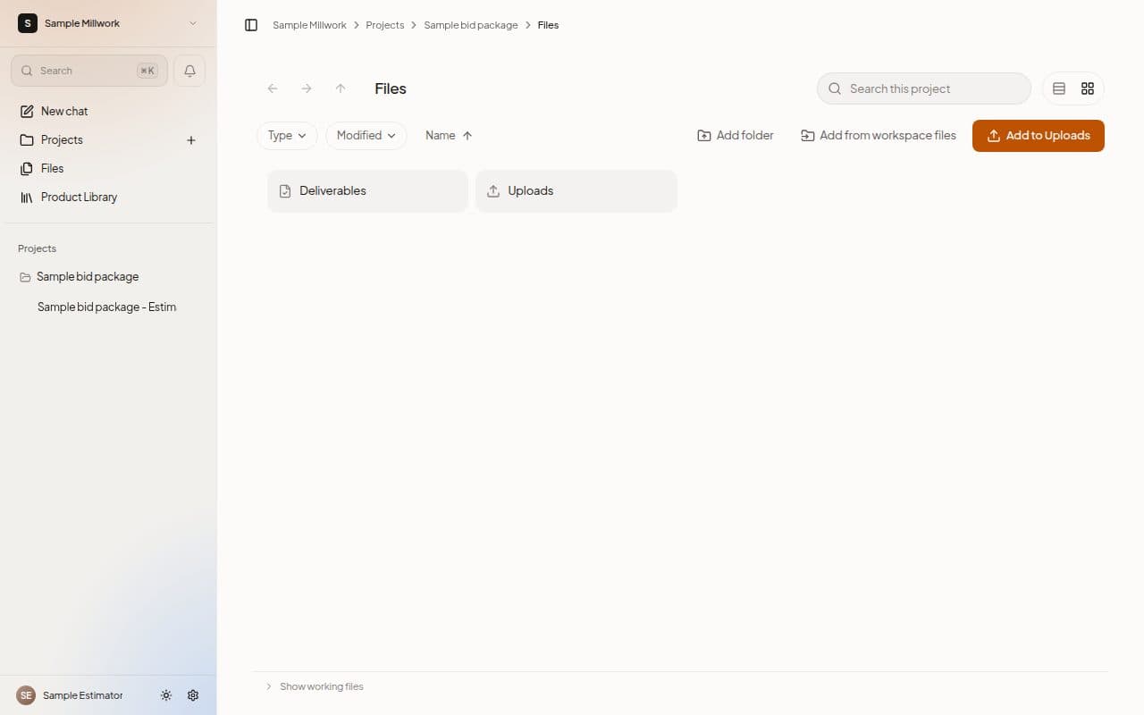Open the Sample bid package project tree item
The height and width of the screenshot is (715, 1144).
coord(88,277)
